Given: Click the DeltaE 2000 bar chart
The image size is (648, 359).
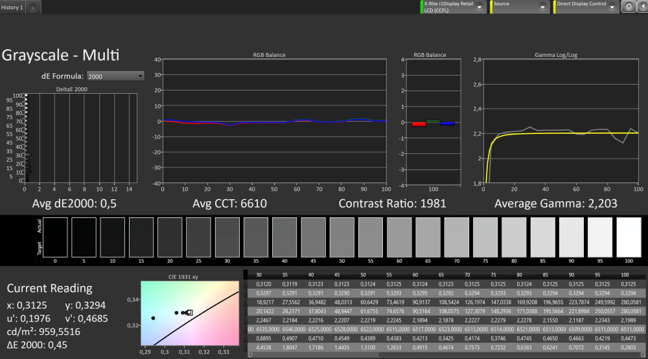Looking at the screenshot, I should click(80, 138).
